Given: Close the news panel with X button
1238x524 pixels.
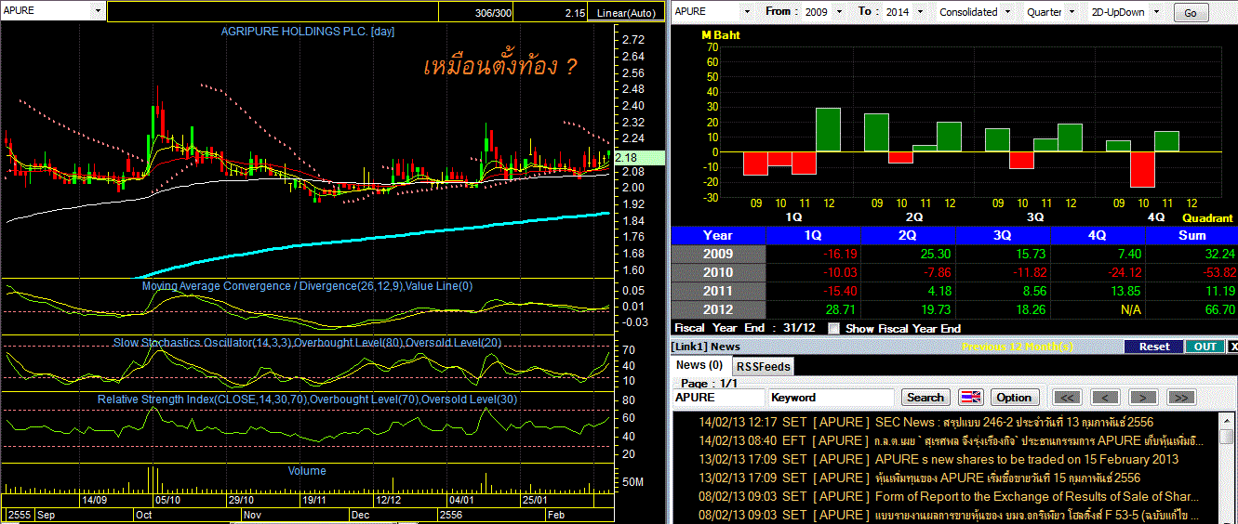Looking at the screenshot, I should pyautogui.click(x=1233, y=347).
